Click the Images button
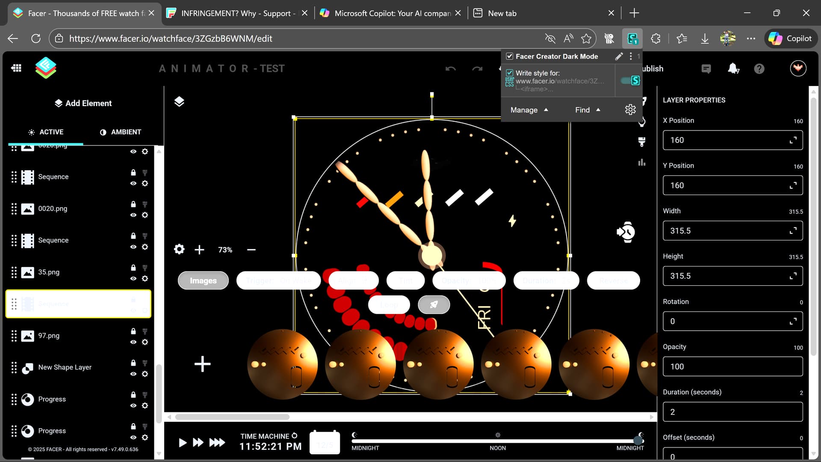Screen dimensions: 821x462 point(203,281)
